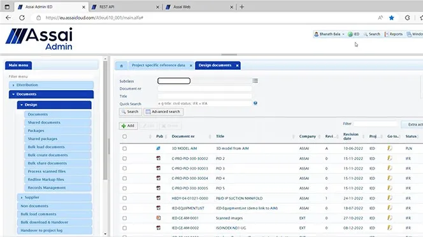Check the IED-EQUIPMENTLIST row checkbox

tap(124, 208)
